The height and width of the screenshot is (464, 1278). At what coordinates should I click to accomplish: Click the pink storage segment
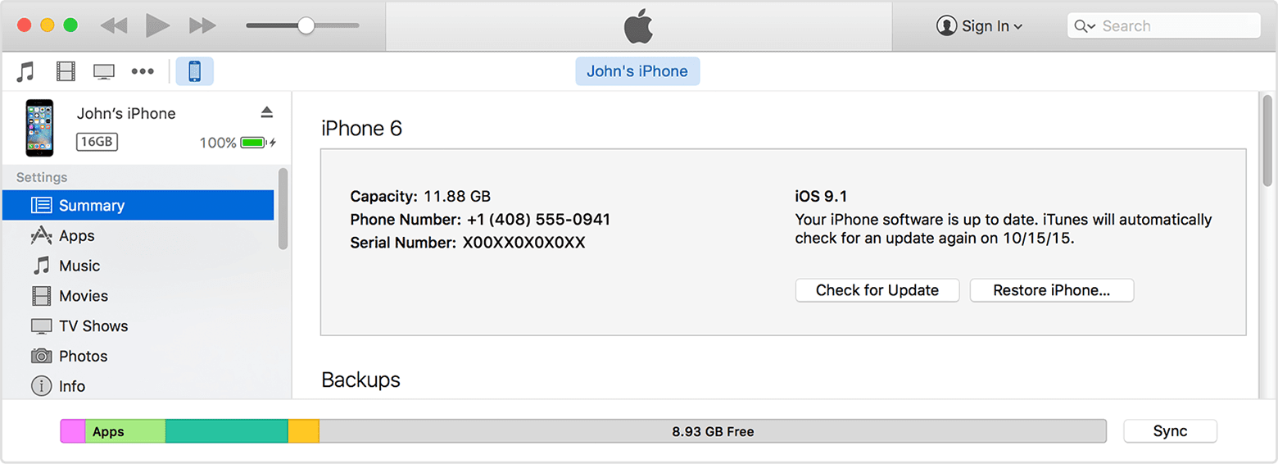(73, 431)
